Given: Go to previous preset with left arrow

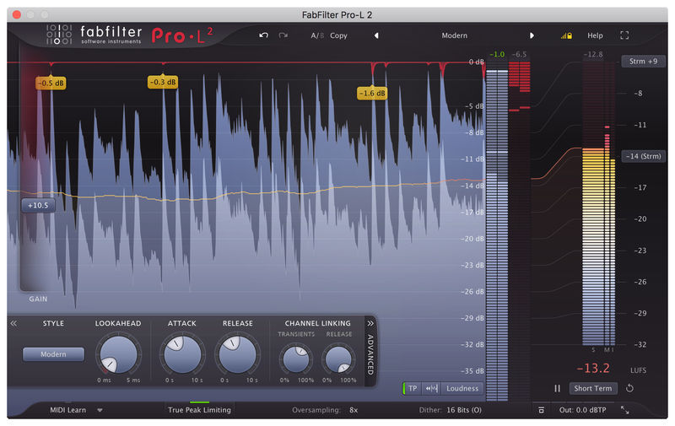Looking at the screenshot, I should (x=376, y=35).
